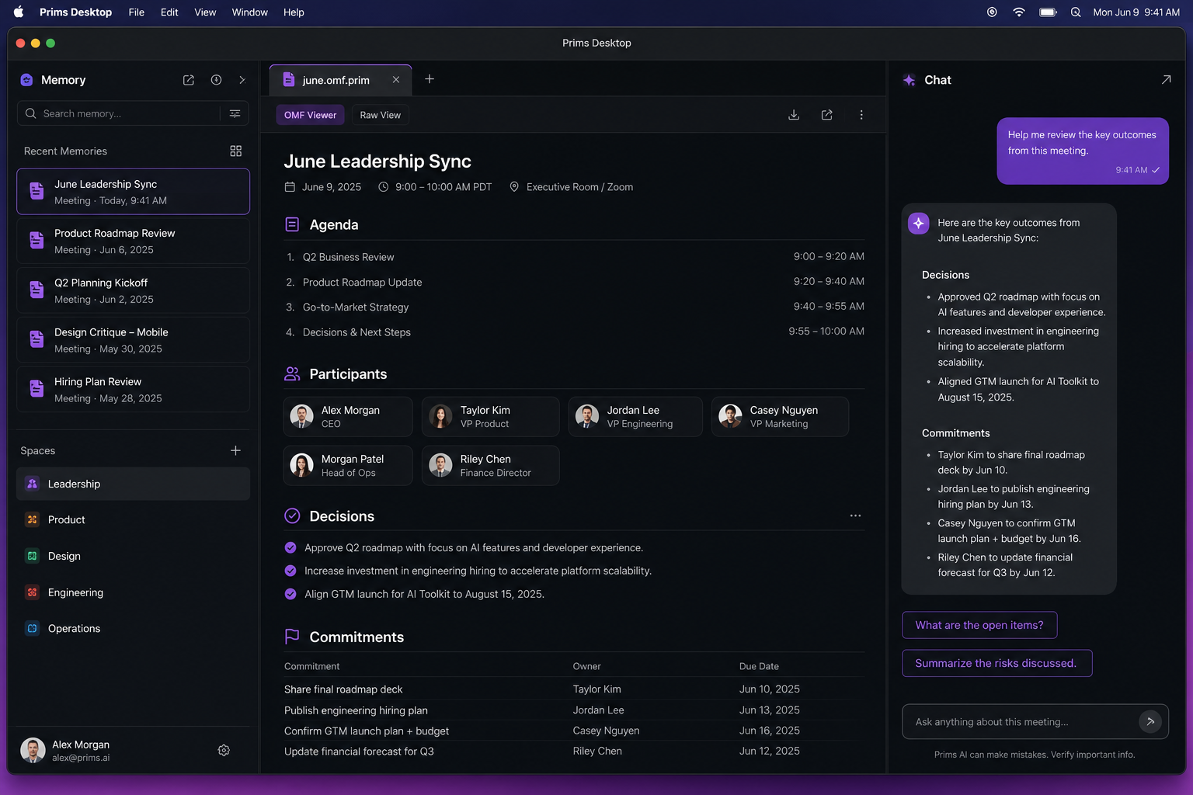
Task: Add a new tab
Action: point(430,79)
